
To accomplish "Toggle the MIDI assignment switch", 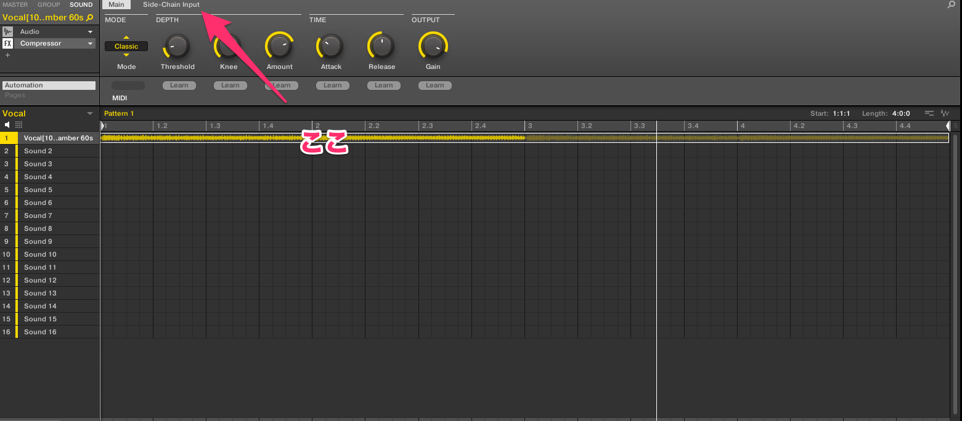I will (x=128, y=86).
